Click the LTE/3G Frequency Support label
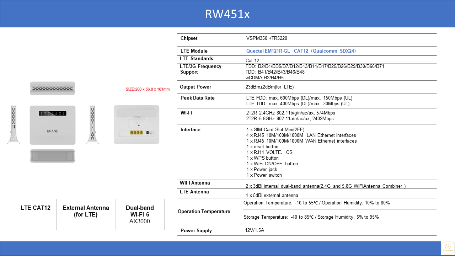455x256 pixels. point(200,69)
